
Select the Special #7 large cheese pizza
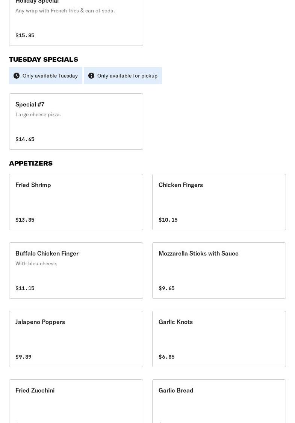coord(76,121)
